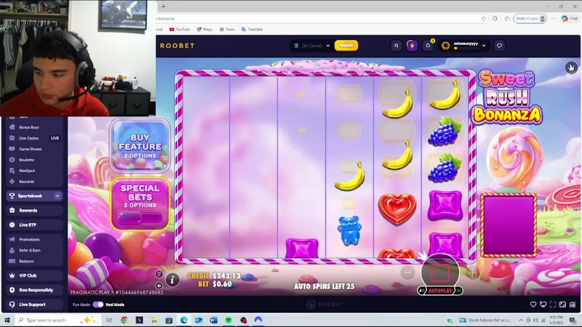The height and width of the screenshot is (327, 582).
Task: Open a new browser tab with plus
Action: (163, 6)
